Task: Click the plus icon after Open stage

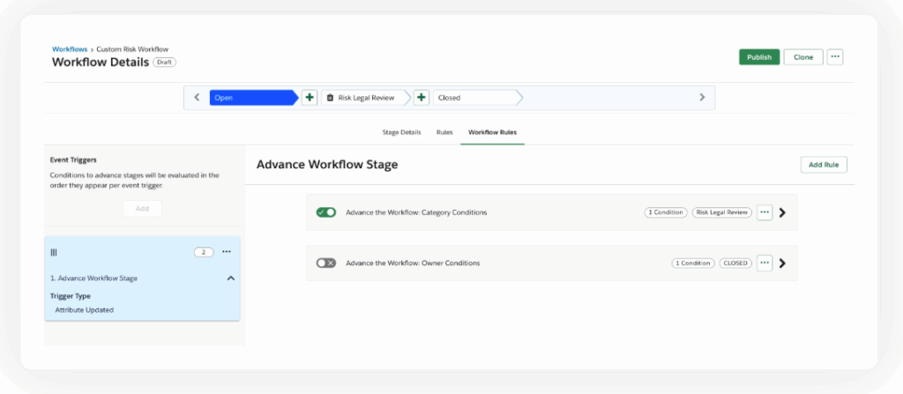Action: pos(310,97)
